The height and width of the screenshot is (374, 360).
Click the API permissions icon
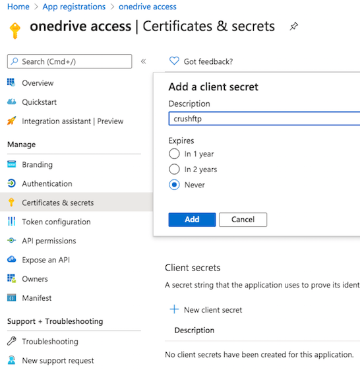(x=11, y=240)
